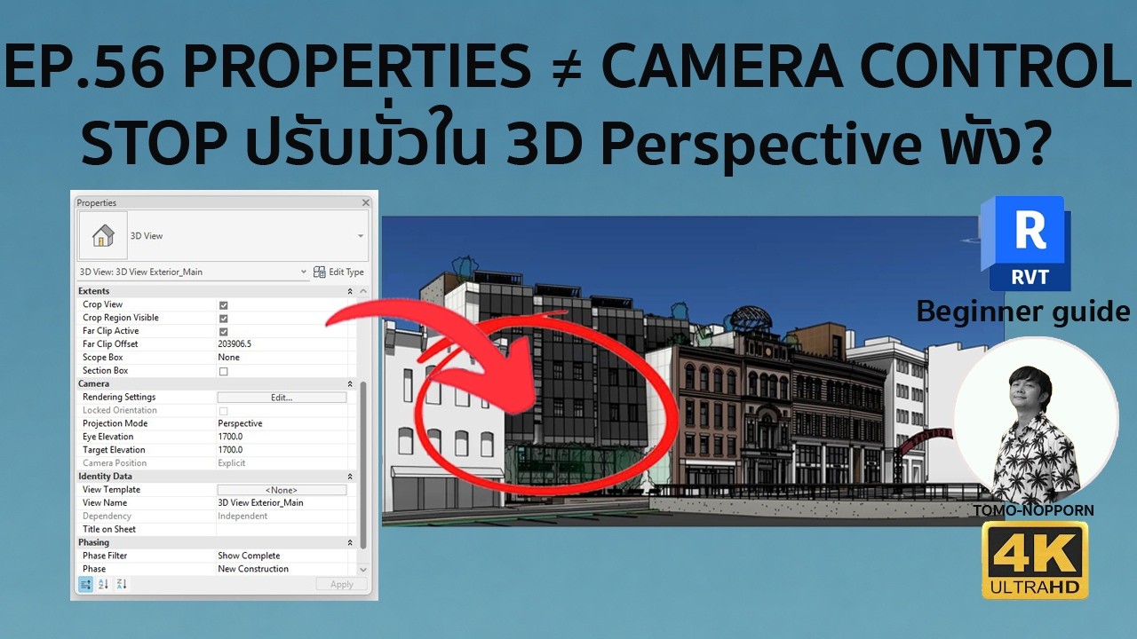This screenshot has width=1137, height=639.
Task: Click the Locked Orientation checkbox
Action: click(223, 411)
